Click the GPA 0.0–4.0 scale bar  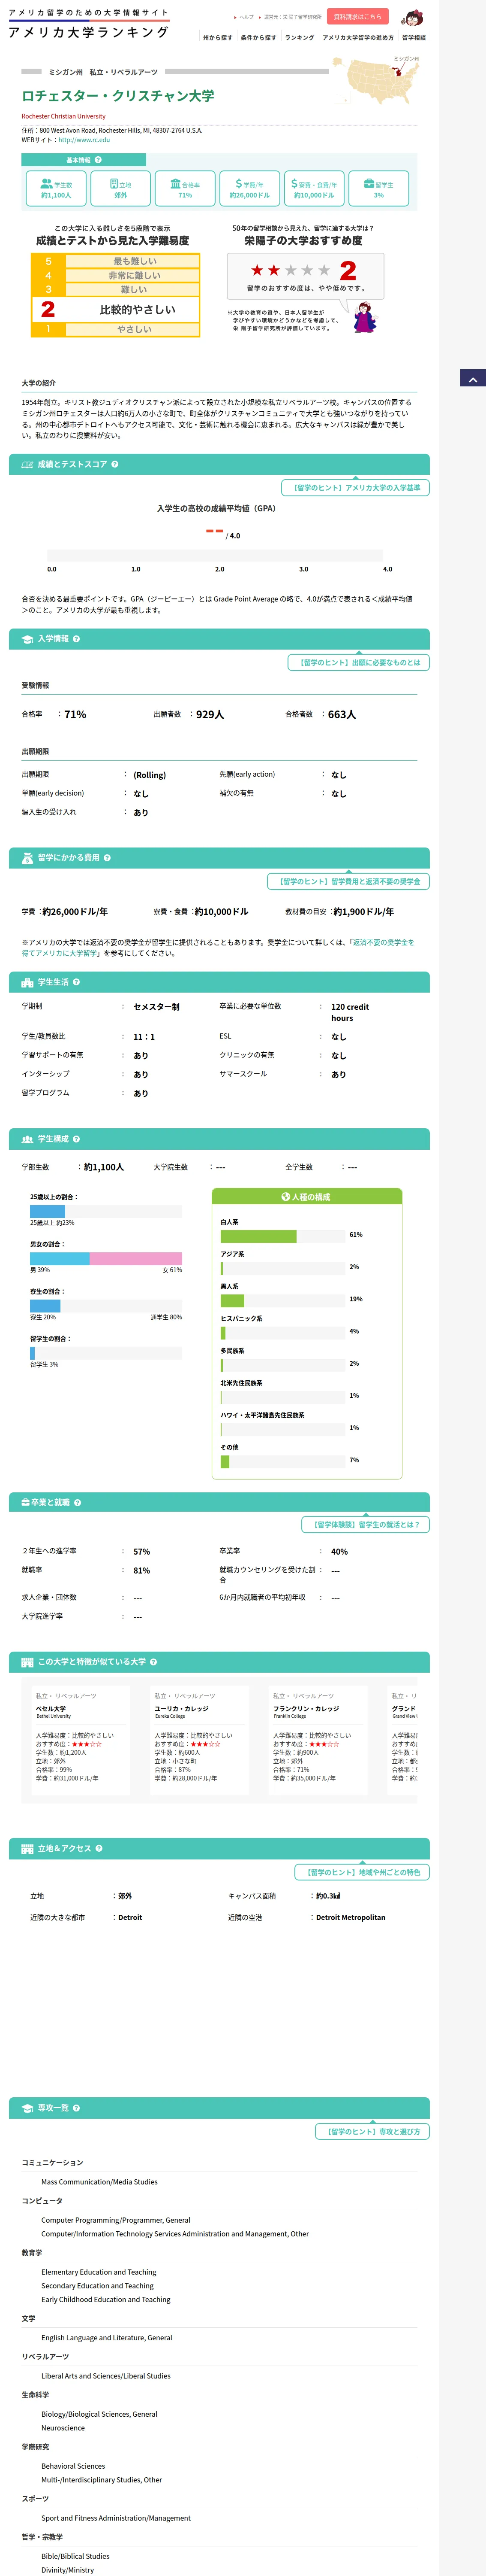click(215, 555)
